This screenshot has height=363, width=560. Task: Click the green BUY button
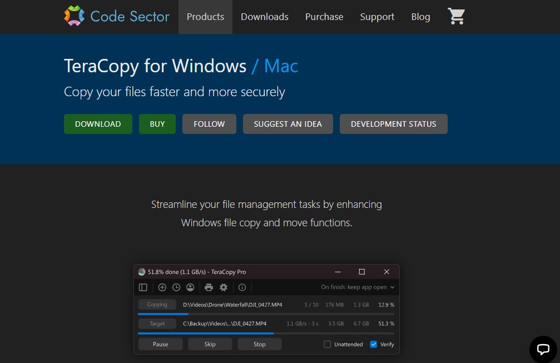pyautogui.click(x=157, y=124)
